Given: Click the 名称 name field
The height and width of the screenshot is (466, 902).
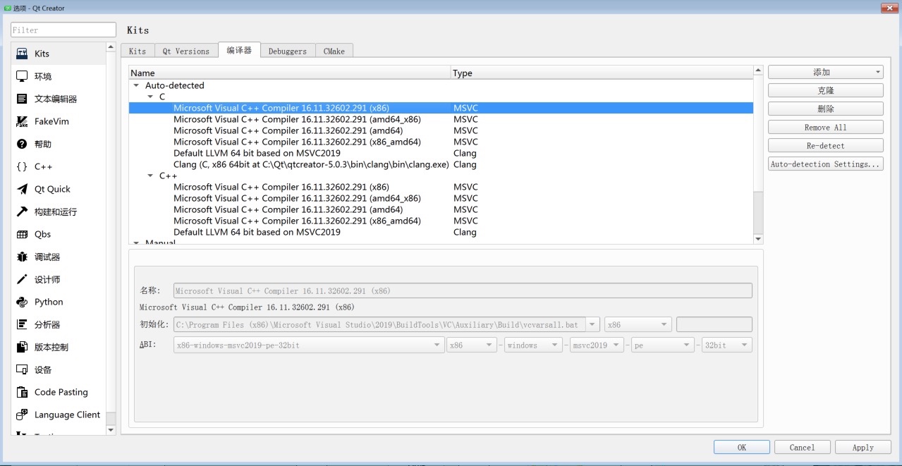Looking at the screenshot, I should point(463,290).
